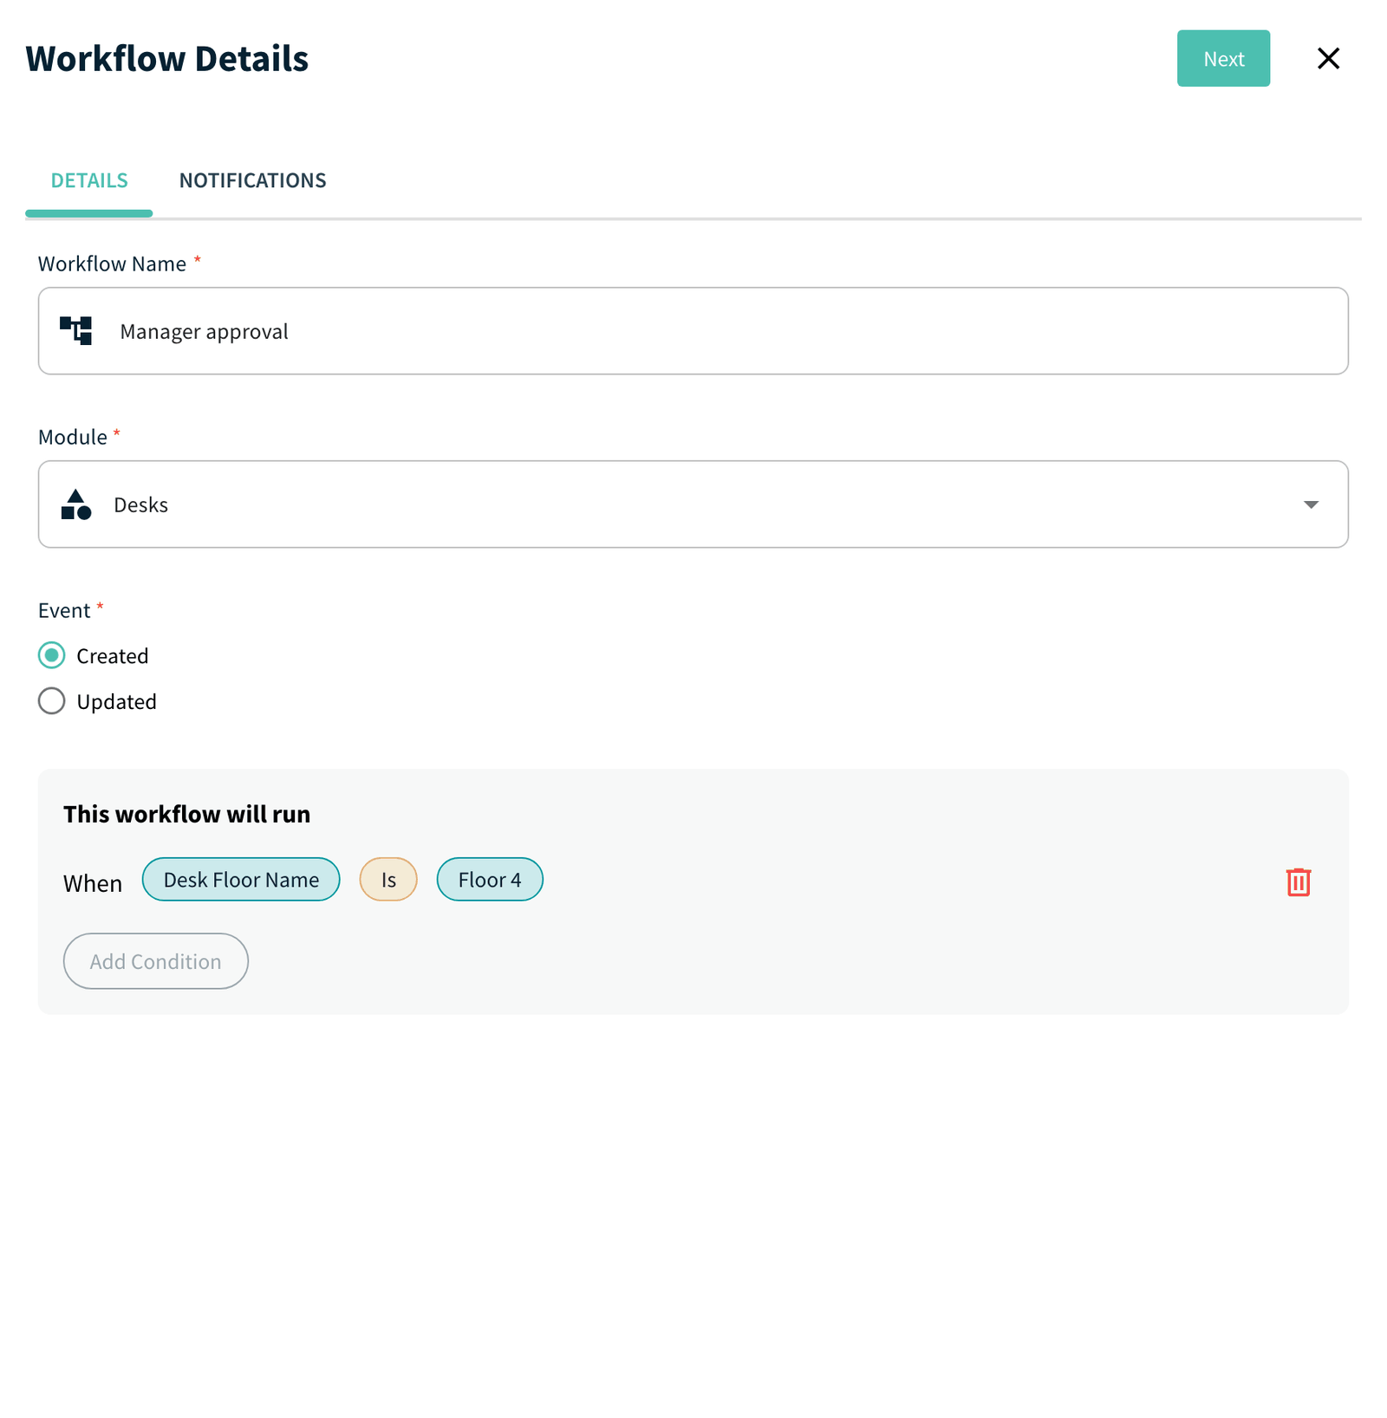The height and width of the screenshot is (1418, 1387).
Task: Click the Desk Floor Name condition chip
Action: tap(241, 879)
